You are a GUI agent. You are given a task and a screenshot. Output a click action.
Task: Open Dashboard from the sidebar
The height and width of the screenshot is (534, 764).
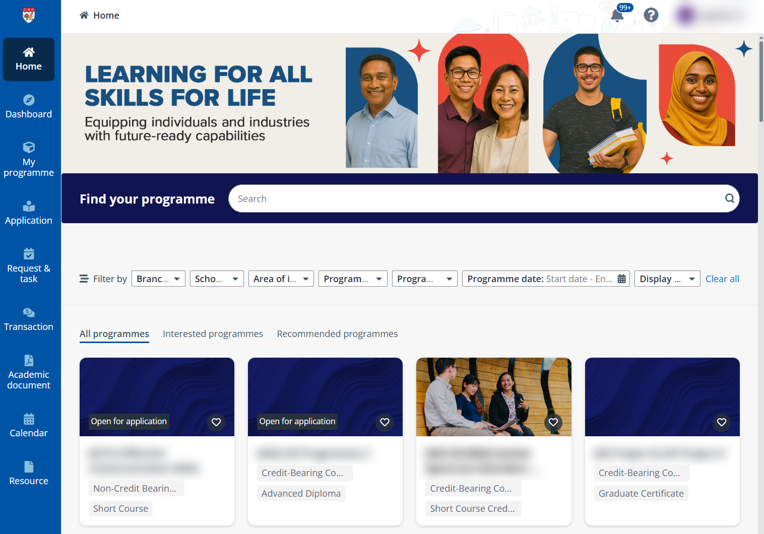click(29, 107)
